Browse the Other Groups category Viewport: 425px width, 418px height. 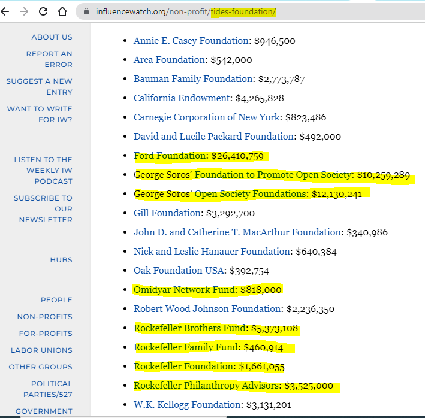pos(40,367)
